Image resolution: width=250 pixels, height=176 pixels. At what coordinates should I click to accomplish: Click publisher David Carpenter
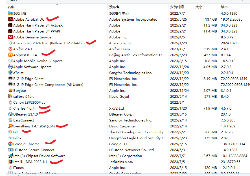pyautogui.click(x=123, y=126)
